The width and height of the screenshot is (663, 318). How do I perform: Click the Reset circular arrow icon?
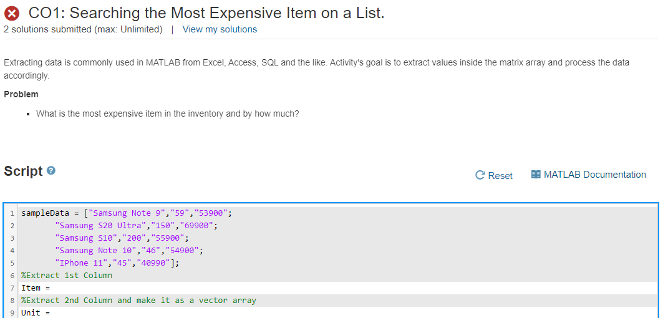click(x=480, y=175)
